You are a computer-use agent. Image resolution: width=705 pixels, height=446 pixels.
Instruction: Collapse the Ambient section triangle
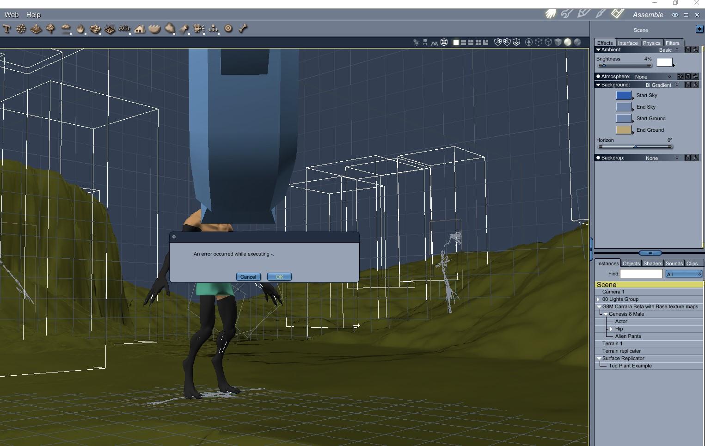(x=598, y=49)
